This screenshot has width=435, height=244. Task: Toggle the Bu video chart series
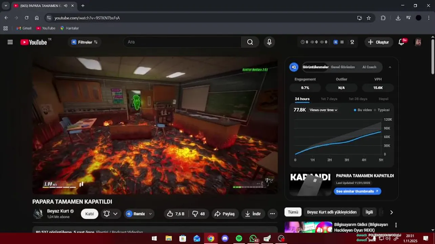pos(363,110)
